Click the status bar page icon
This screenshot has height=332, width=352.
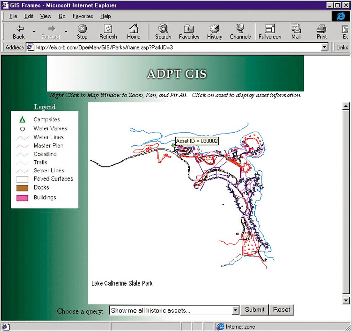pyautogui.click(x=6, y=327)
